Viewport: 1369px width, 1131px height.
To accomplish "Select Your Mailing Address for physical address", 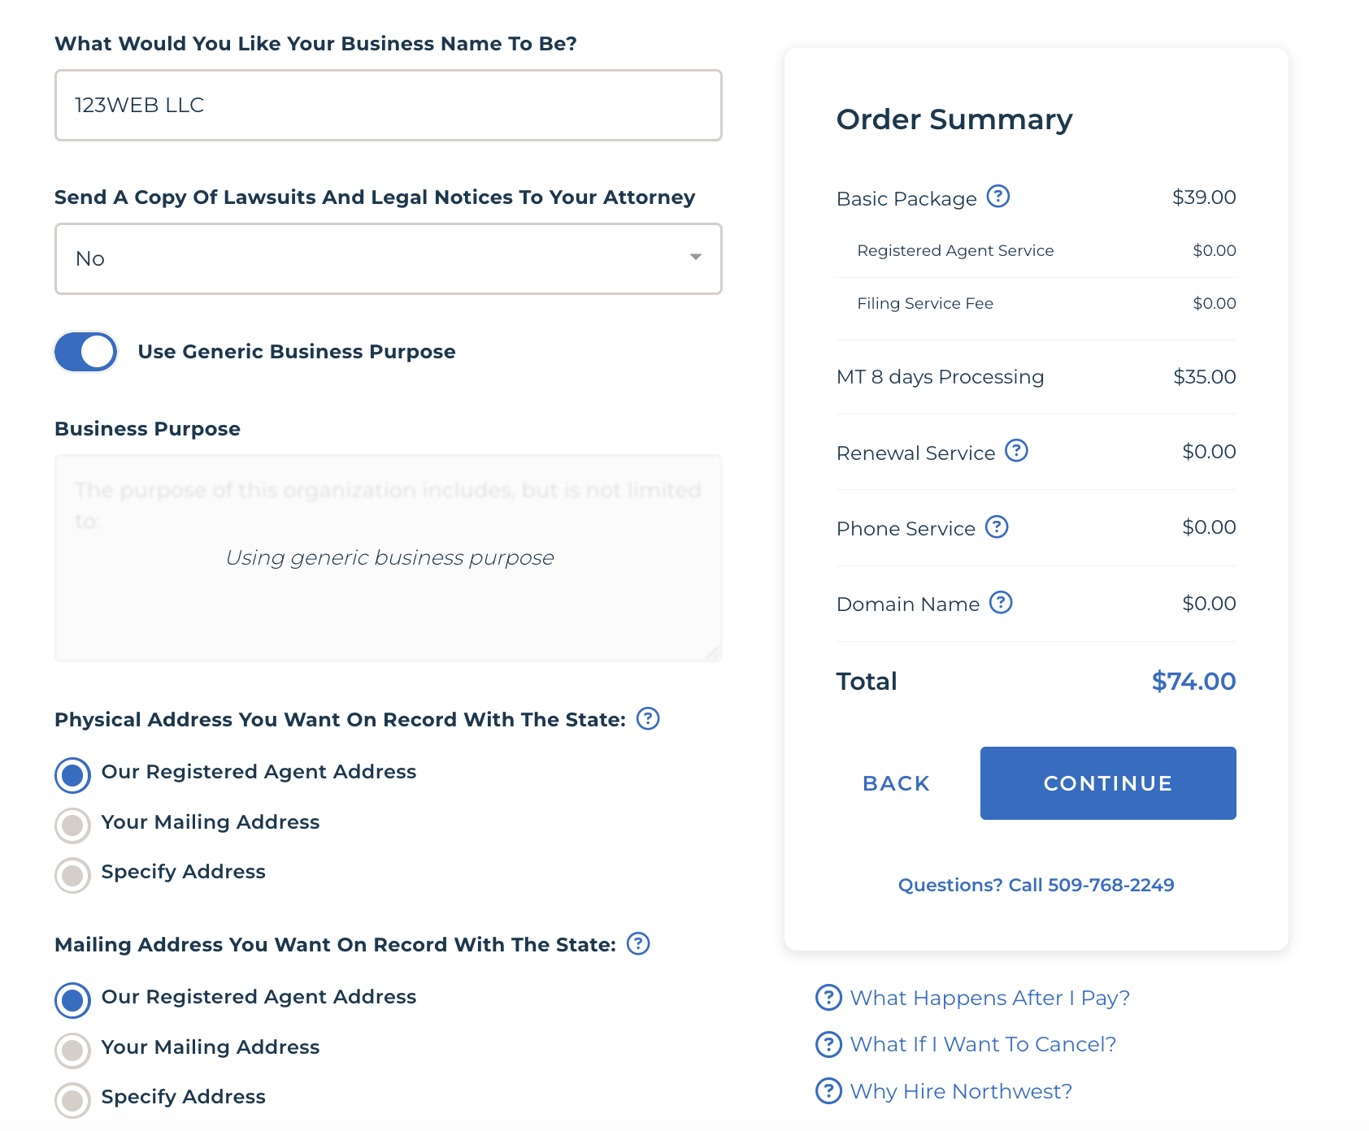I will (72, 825).
